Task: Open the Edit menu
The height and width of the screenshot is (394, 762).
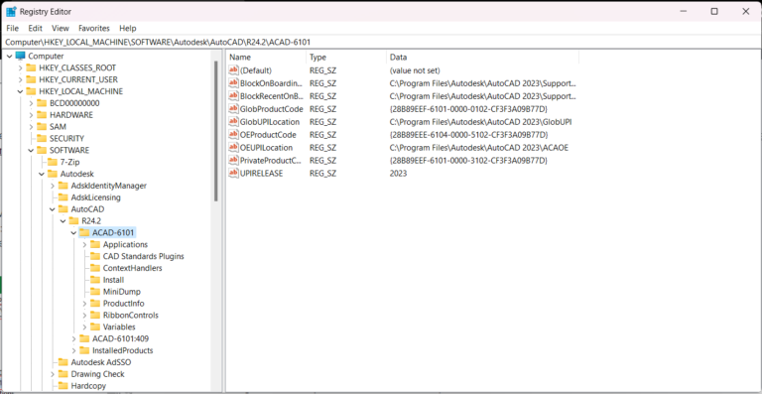Action: coord(35,28)
